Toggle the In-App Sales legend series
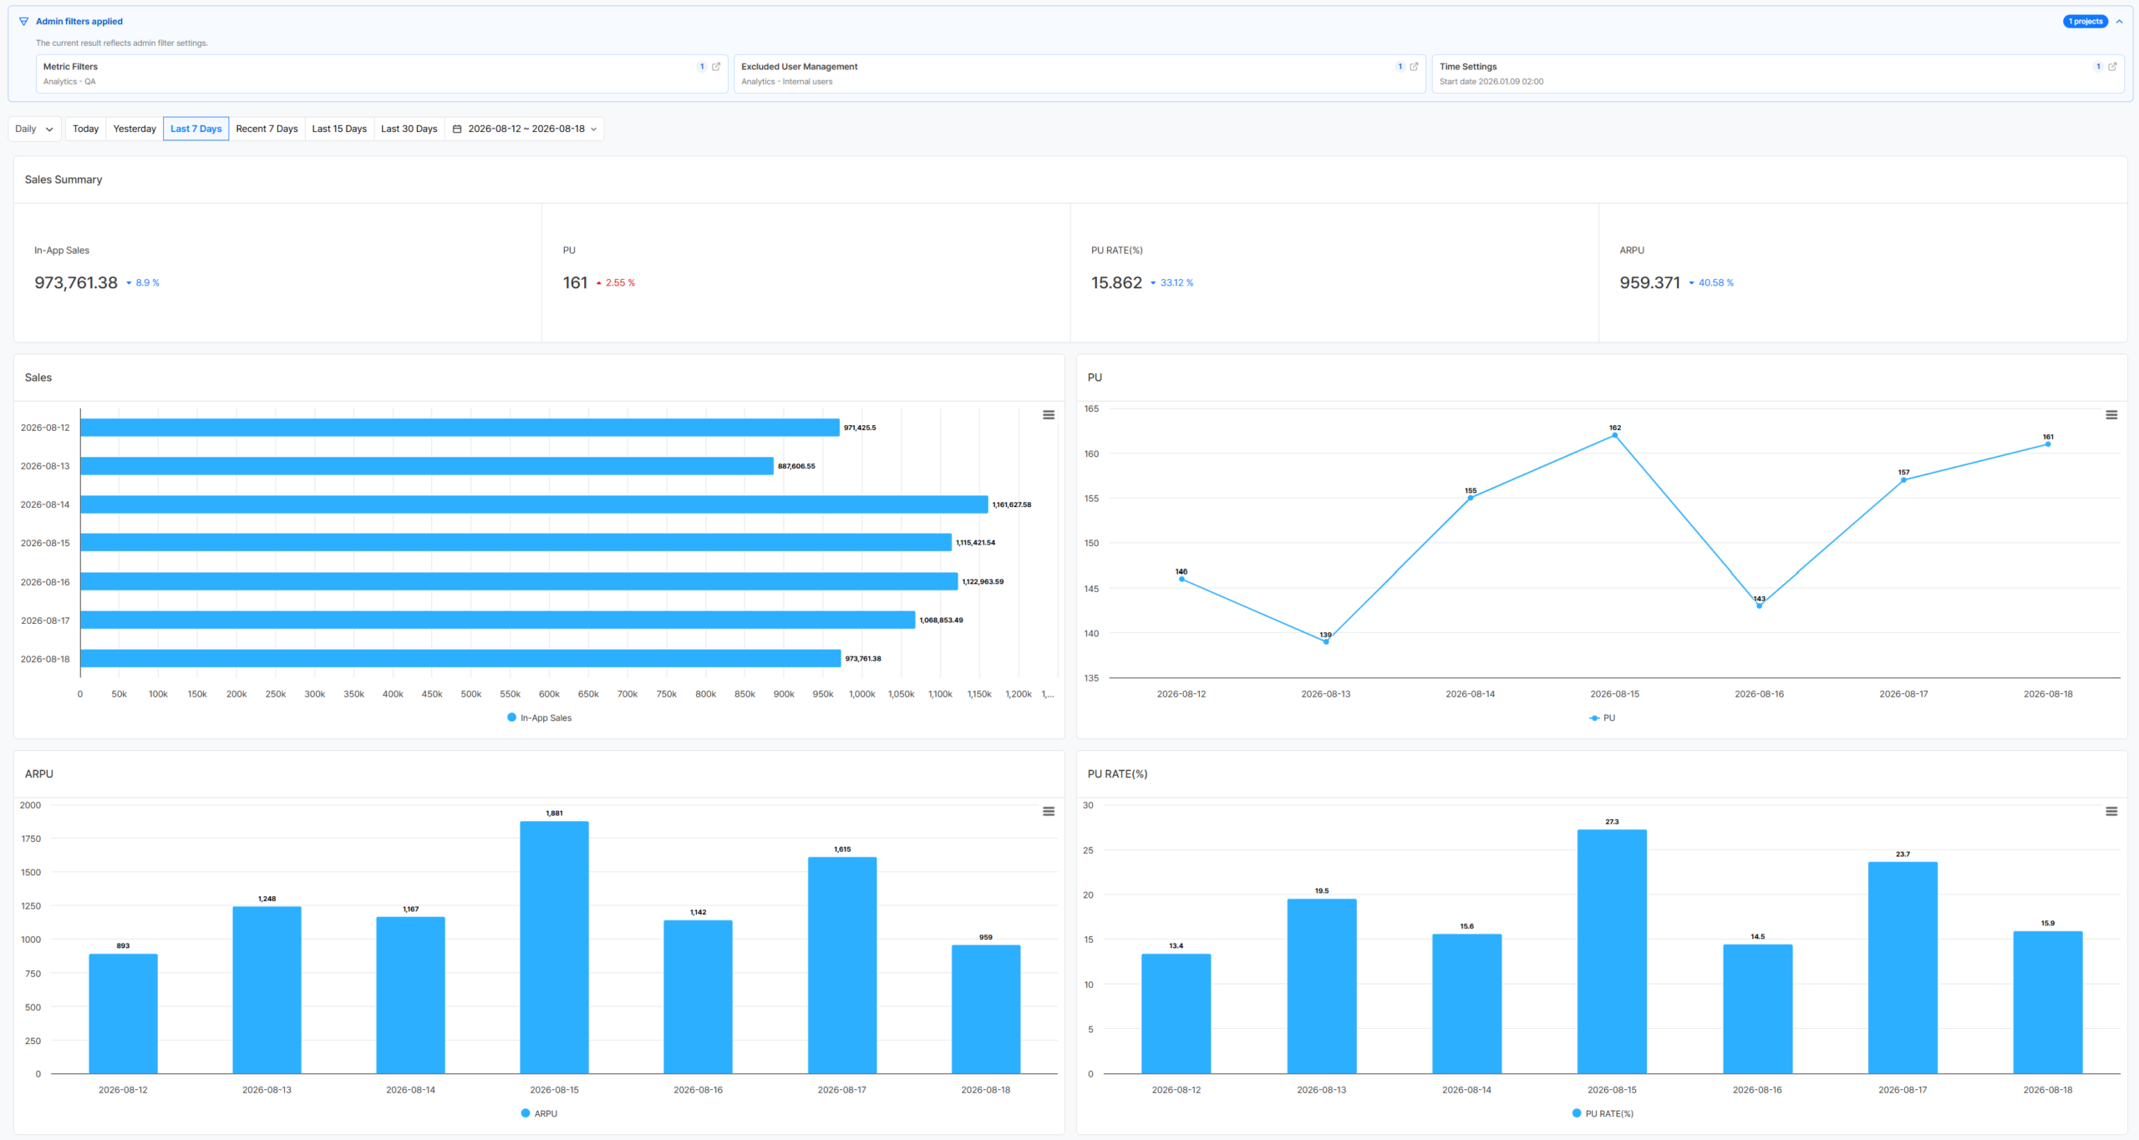2139x1140 pixels. click(x=540, y=718)
